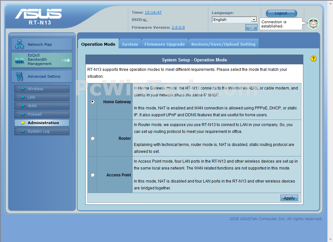Click the Network Map icon
Screen dimensions: 333x242
pyautogui.click(x=20, y=44)
